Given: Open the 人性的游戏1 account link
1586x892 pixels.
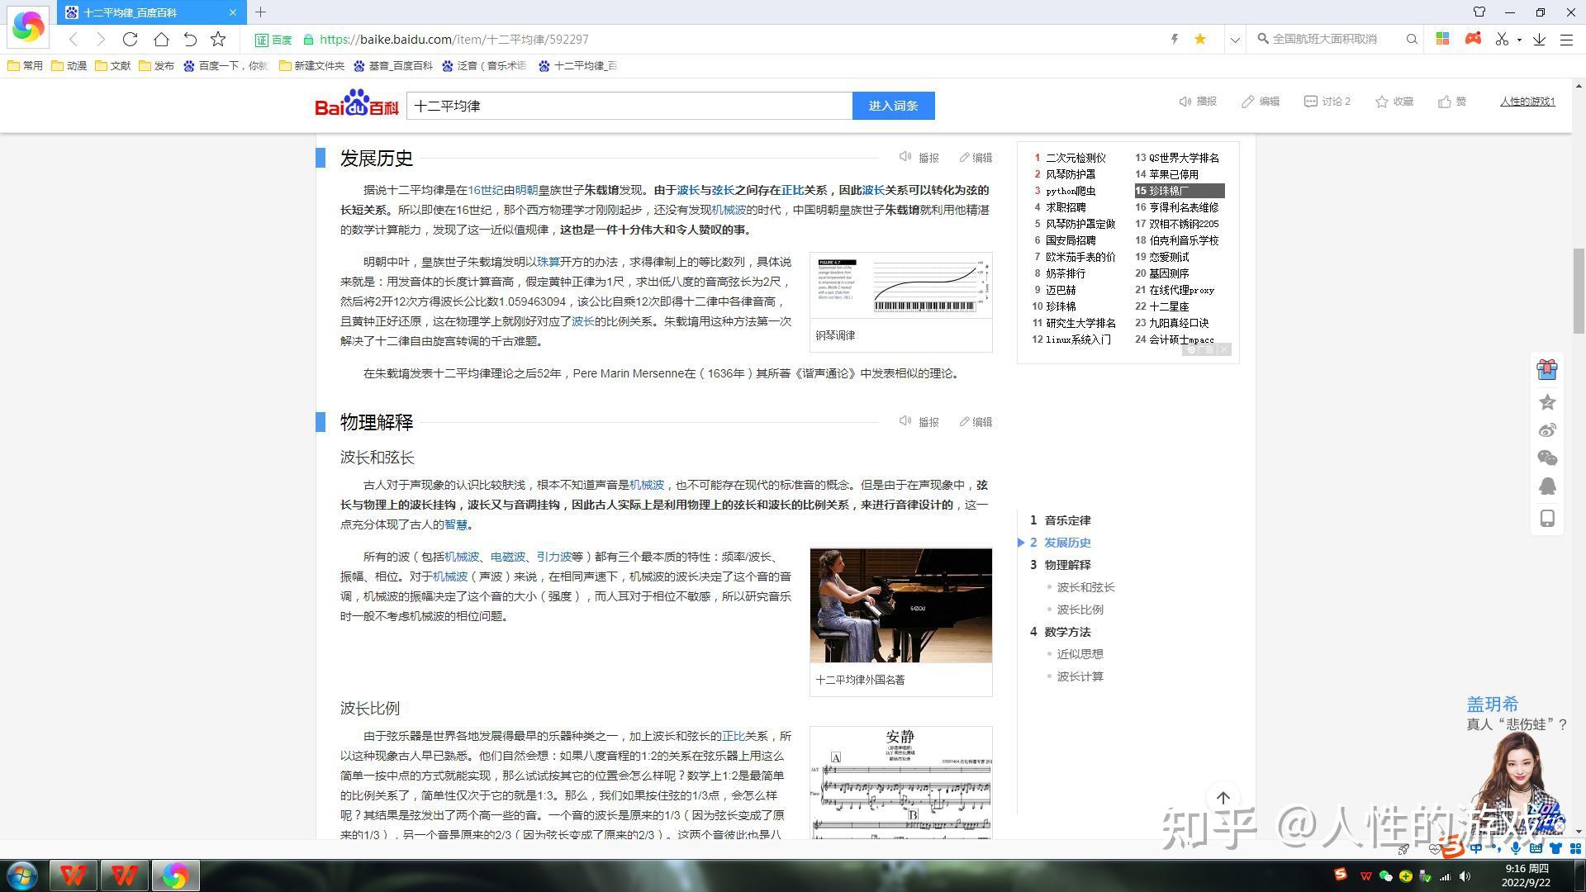Looking at the screenshot, I should pos(1527,101).
